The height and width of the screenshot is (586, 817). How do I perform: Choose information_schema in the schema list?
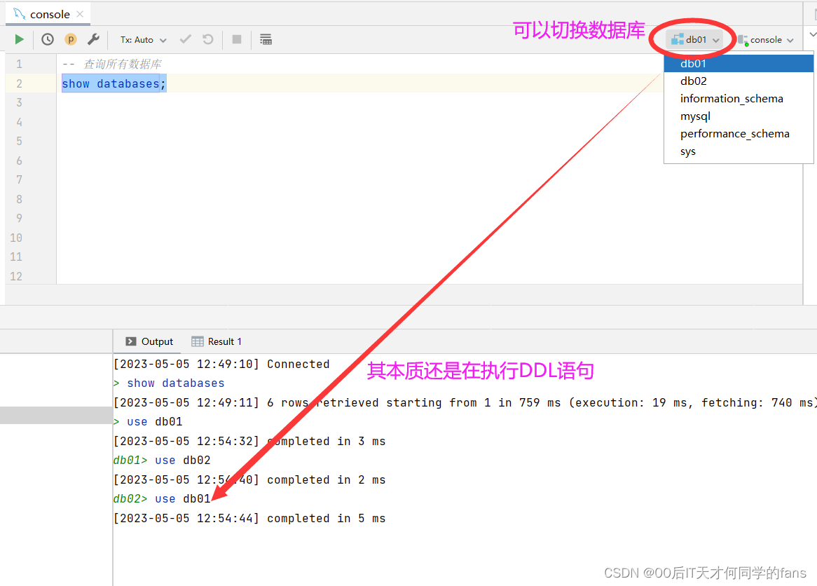point(732,99)
